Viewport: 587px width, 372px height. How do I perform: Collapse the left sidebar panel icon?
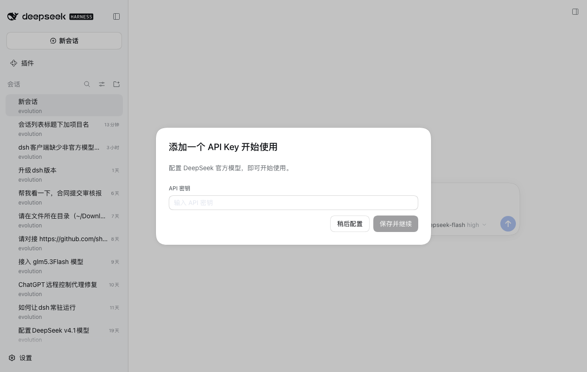click(116, 16)
